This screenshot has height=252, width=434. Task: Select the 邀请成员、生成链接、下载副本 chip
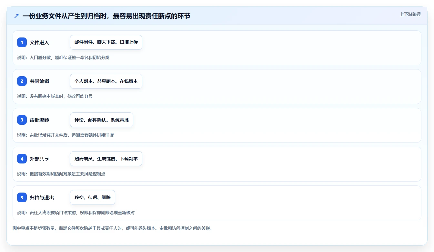[106, 159]
